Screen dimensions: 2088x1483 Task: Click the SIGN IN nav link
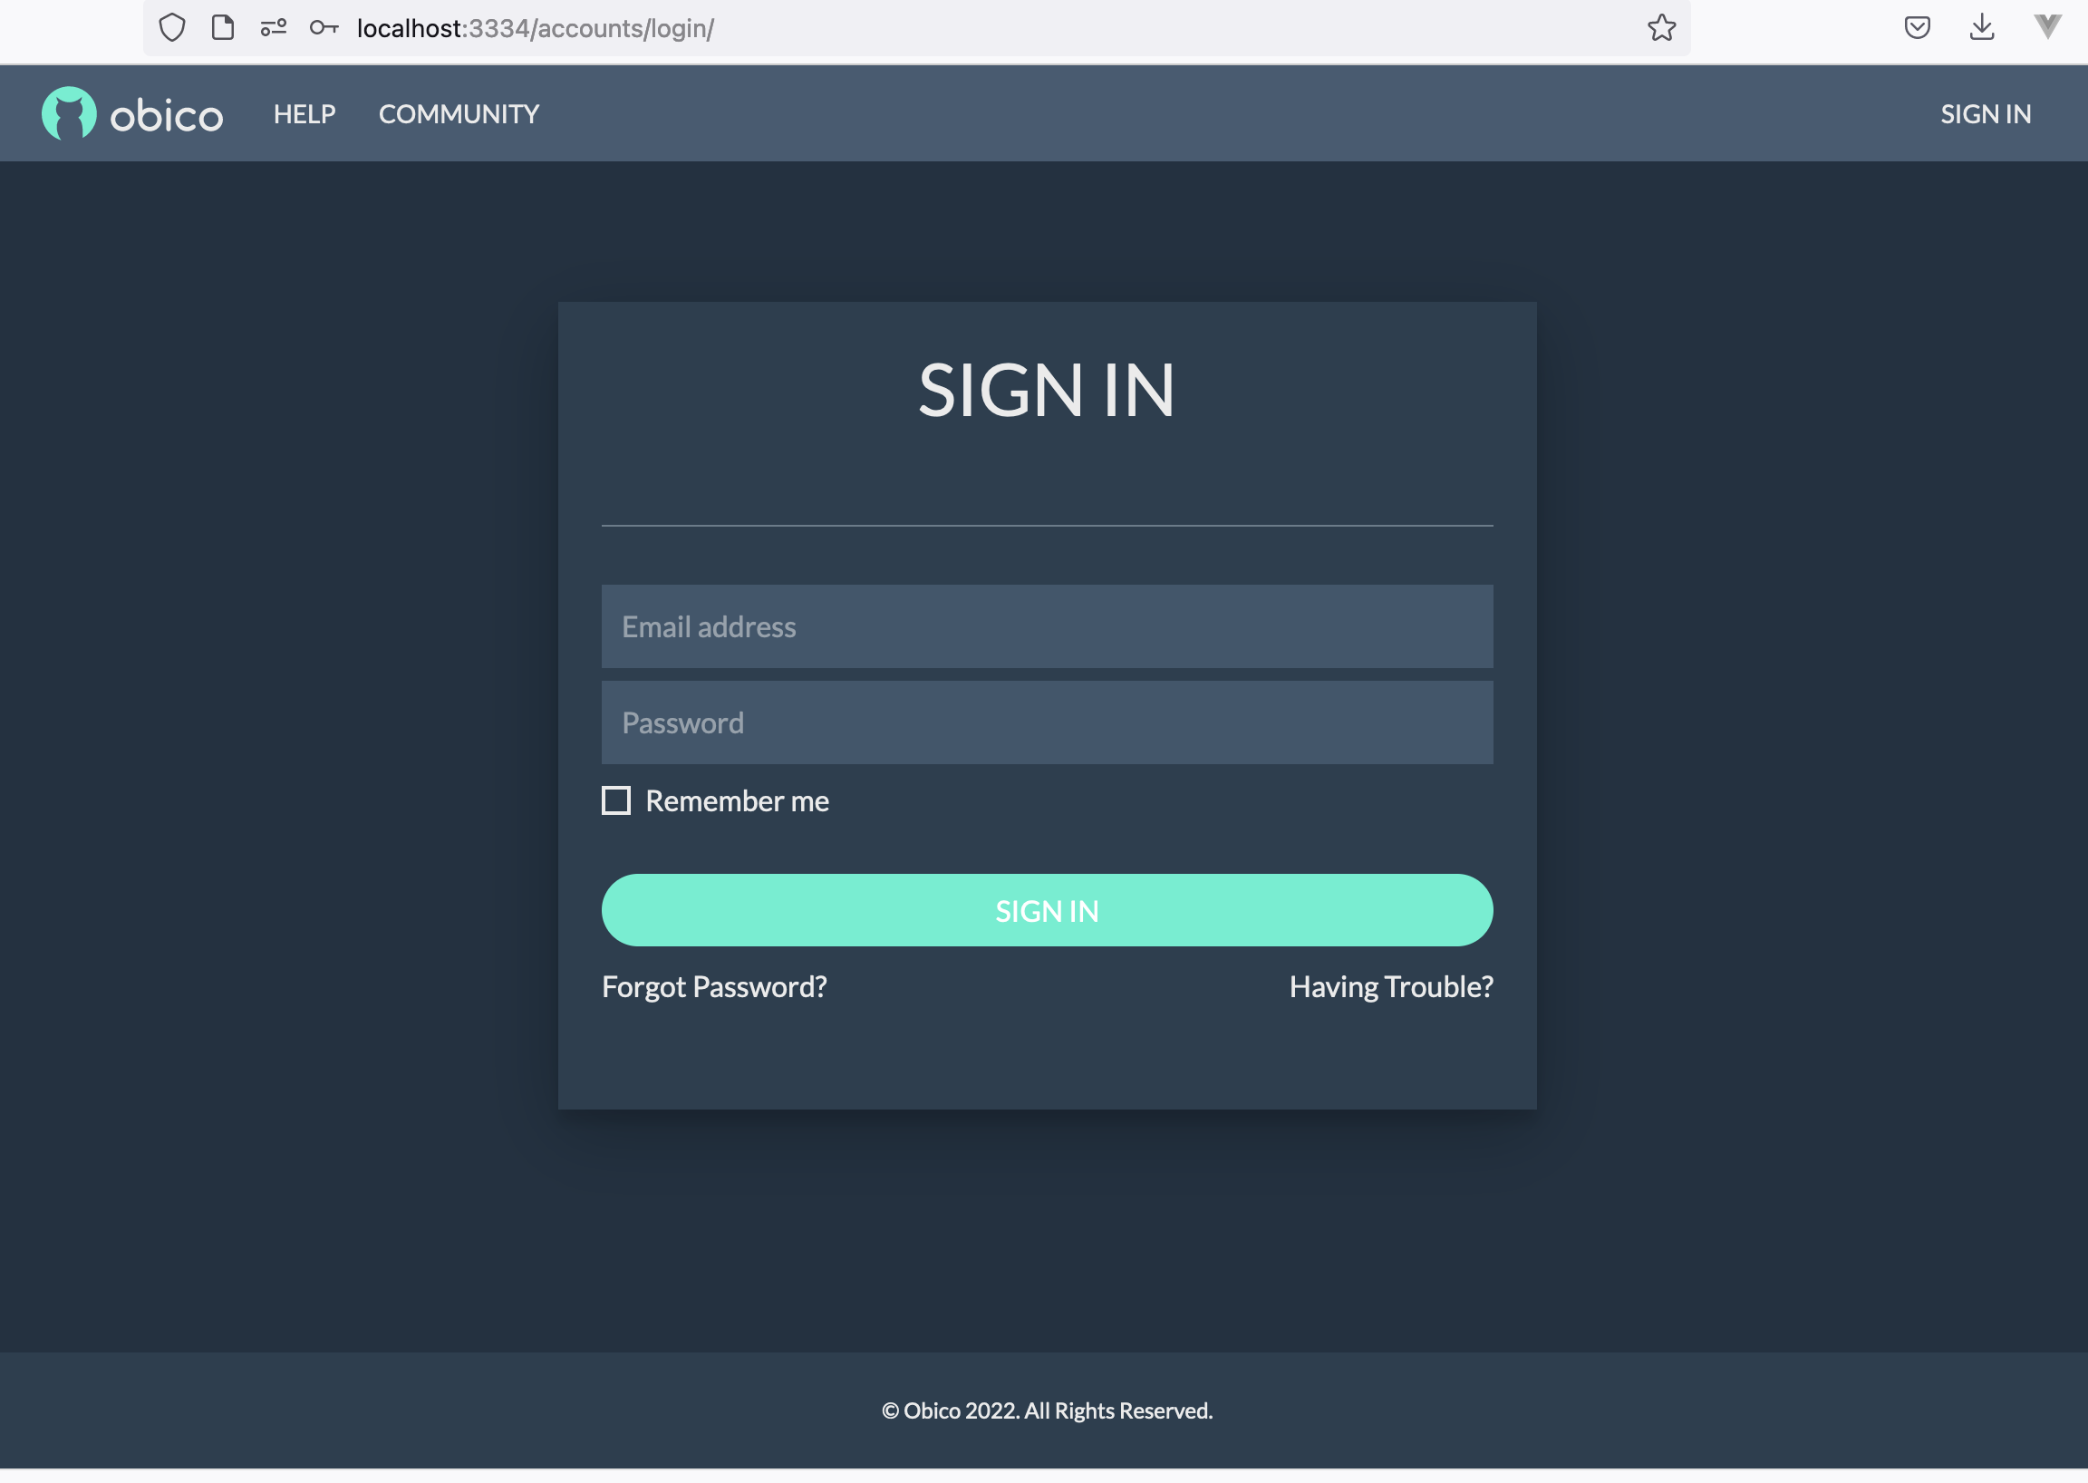[1986, 112]
